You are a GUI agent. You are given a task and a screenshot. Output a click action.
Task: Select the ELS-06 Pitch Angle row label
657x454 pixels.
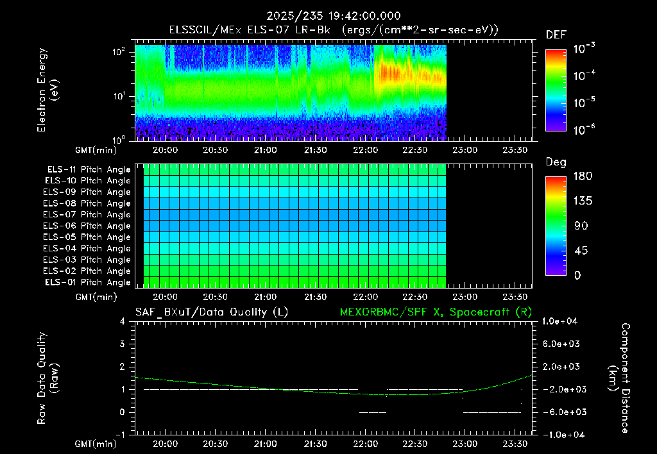[x=87, y=226]
